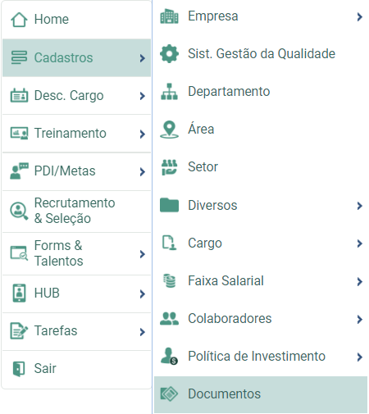Expand the Colaboradores submenu chevron
Image resolution: width=369 pixels, height=414 pixels.
click(x=360, y=319)
